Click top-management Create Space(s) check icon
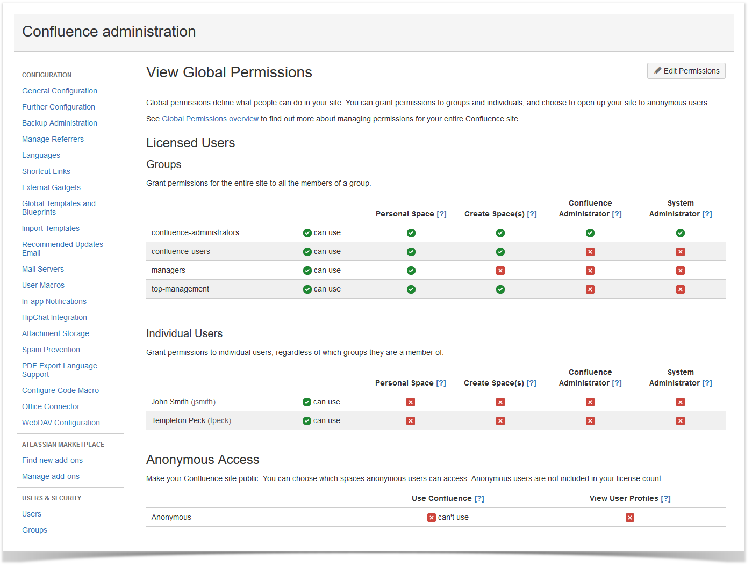Viewport: 752px width, 567px height. [500, 289]
